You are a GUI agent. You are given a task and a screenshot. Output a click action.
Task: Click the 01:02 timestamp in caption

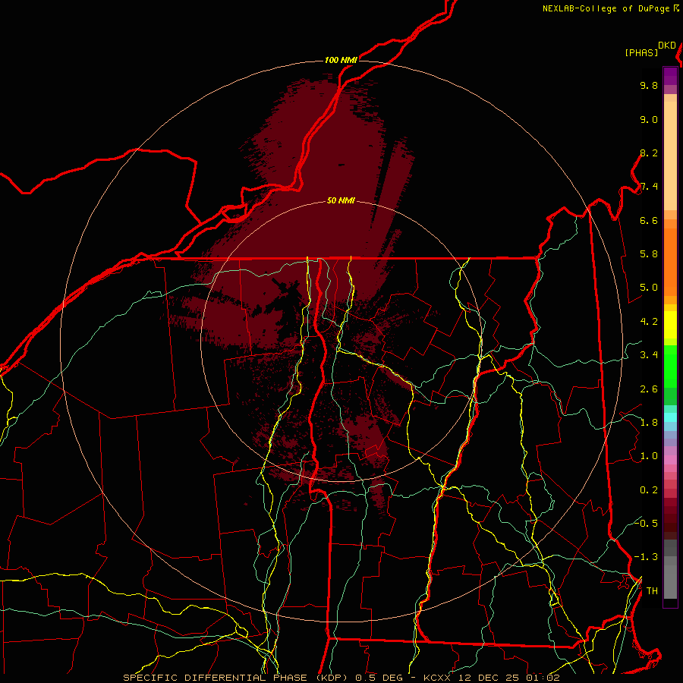click(x=543, y=678)
